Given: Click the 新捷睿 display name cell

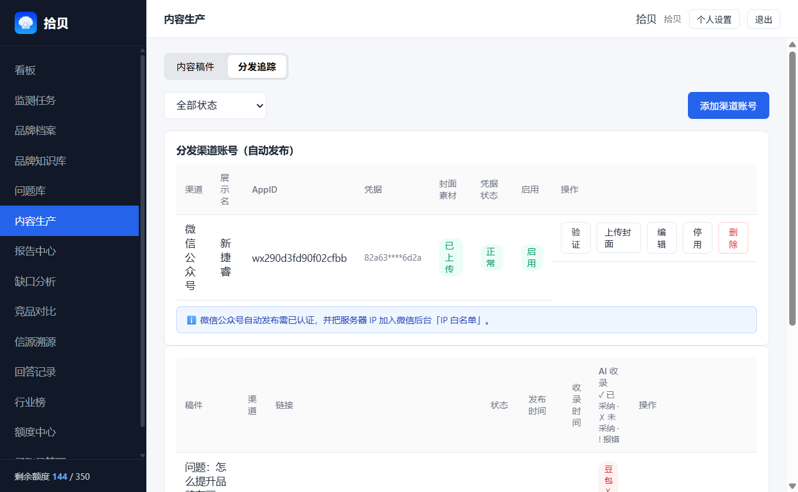Looking at the screenshot, I should 225,258.
